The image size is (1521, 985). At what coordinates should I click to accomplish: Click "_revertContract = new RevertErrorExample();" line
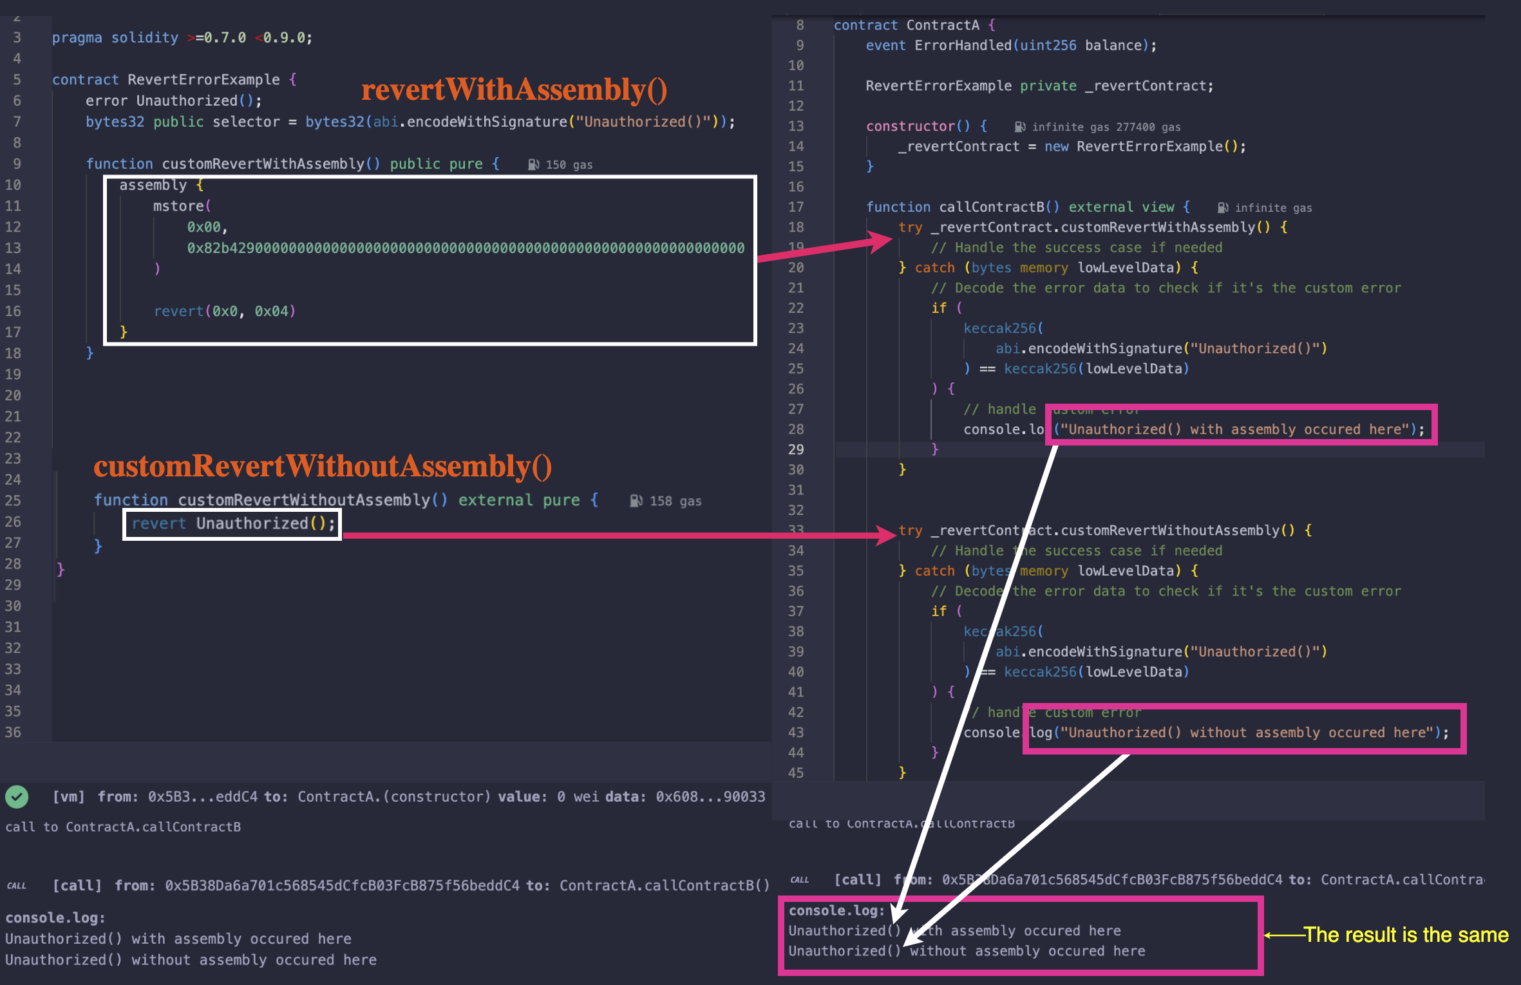1072,146
